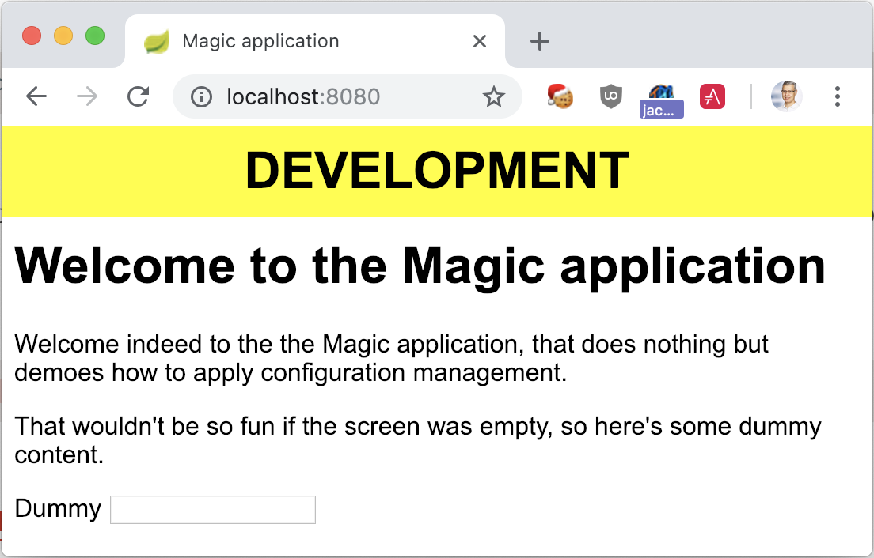Click inside the Dummy text field

212,509
